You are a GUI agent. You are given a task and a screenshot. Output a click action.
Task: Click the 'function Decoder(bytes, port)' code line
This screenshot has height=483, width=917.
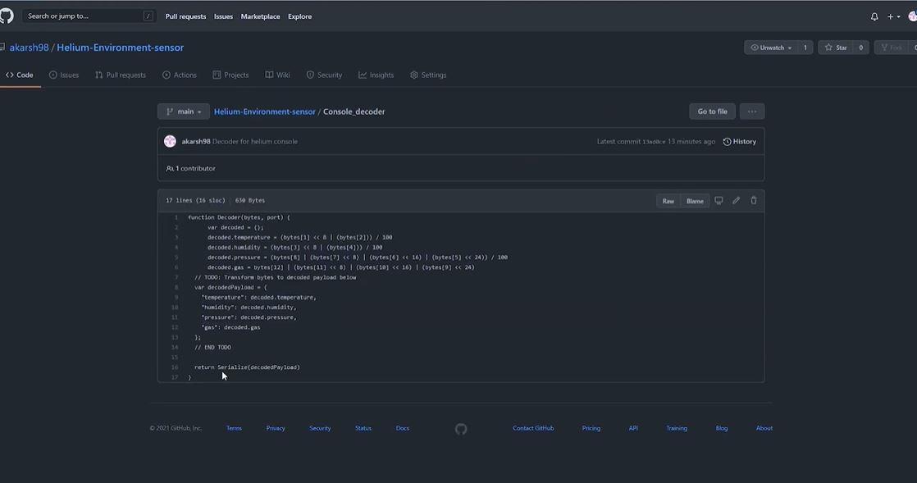coord(239,217)
